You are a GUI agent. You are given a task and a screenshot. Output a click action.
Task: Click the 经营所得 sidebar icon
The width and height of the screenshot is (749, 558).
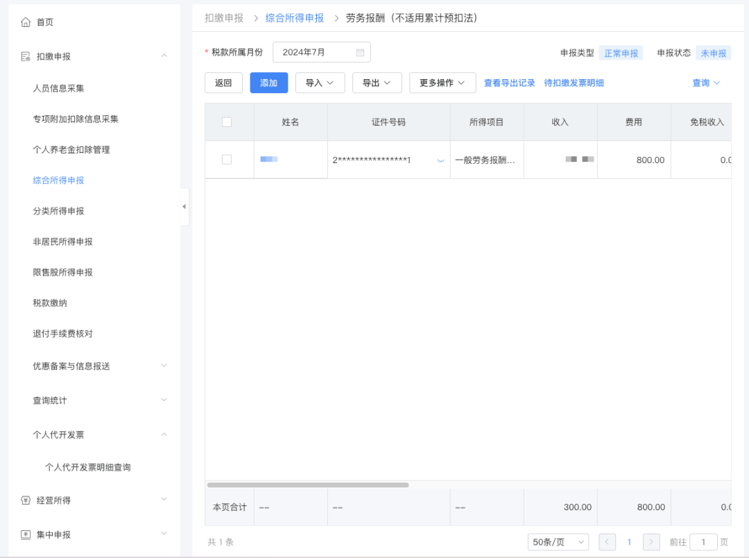(26, 500)
